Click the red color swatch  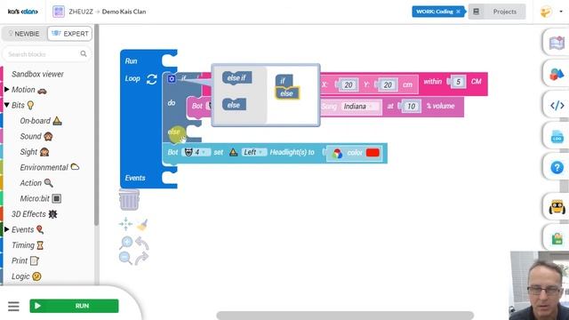[373, 153]
